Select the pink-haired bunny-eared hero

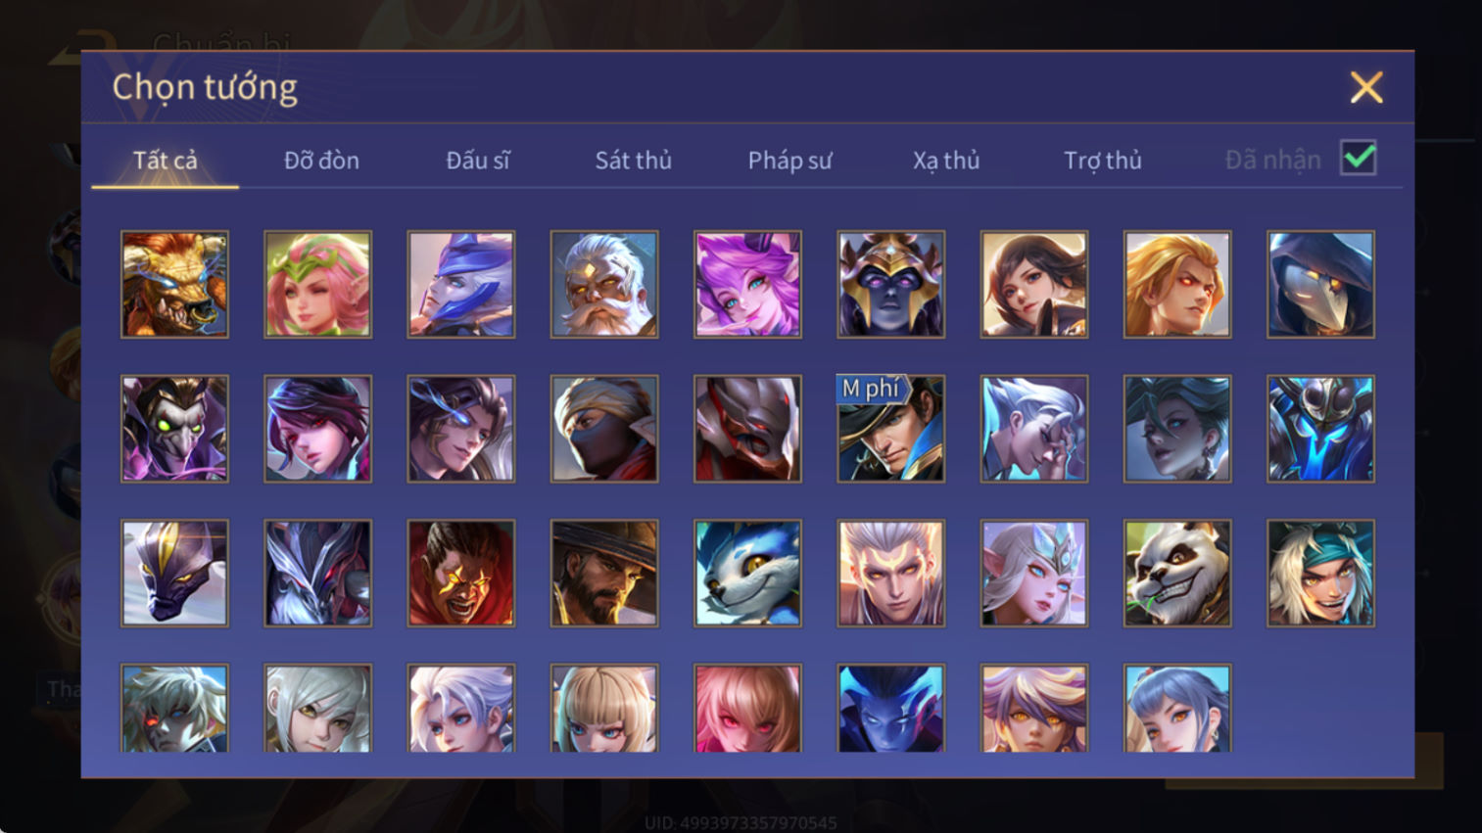click(747, 285)
